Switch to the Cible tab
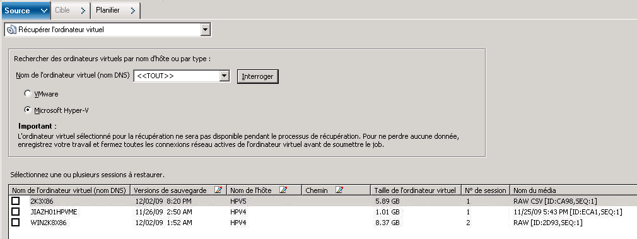The image size is (637, 239). [71, 11]
